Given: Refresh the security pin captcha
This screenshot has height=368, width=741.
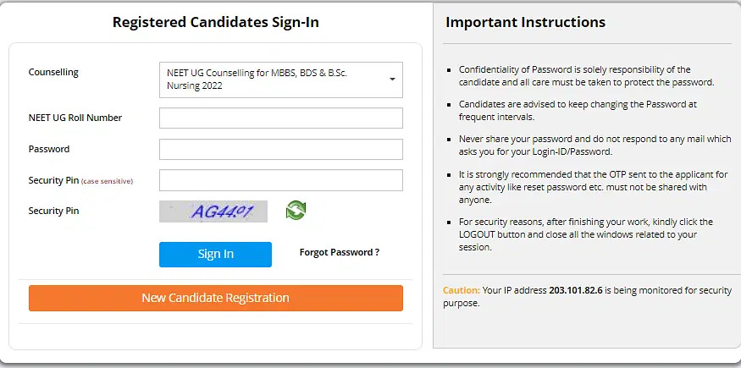Looking at the screenshot, I should click(296, 210).
